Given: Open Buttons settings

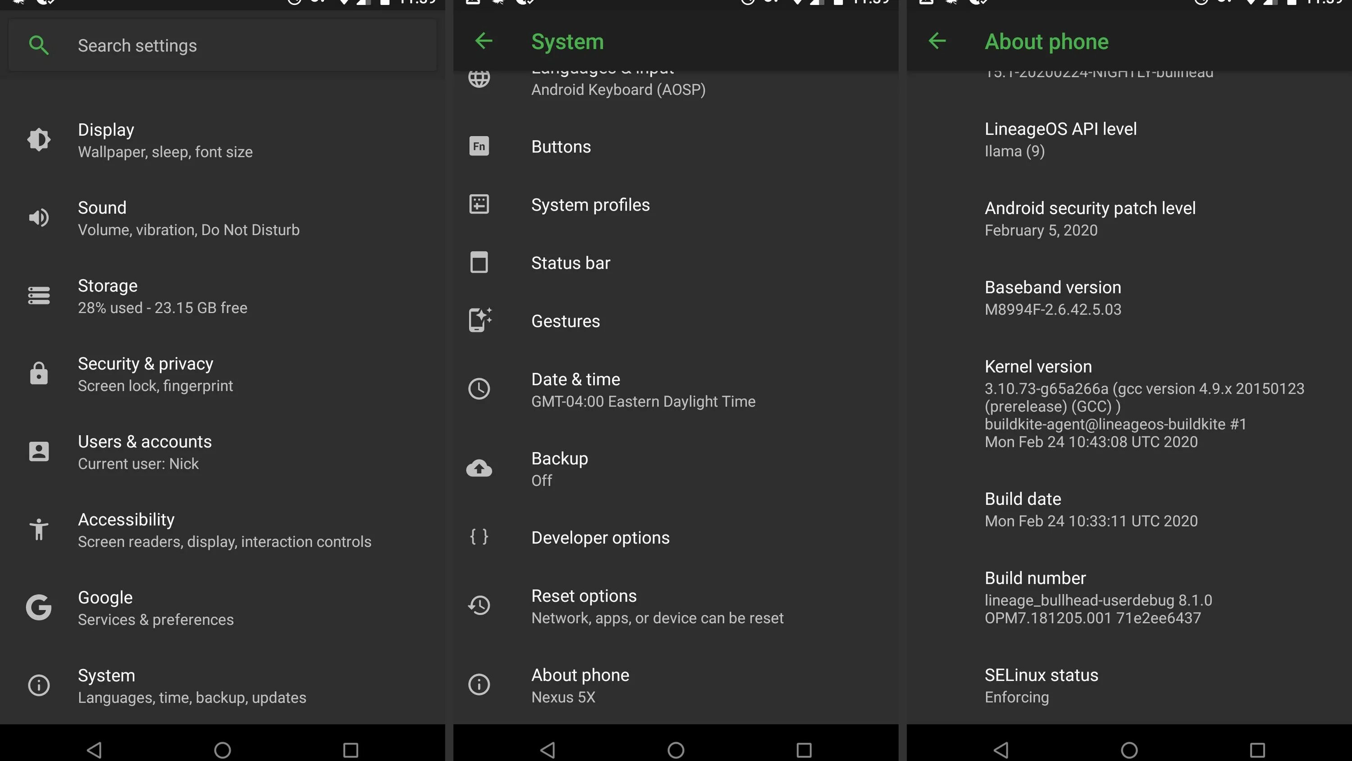Looking at the screenshot, I should tap(676, 147).
